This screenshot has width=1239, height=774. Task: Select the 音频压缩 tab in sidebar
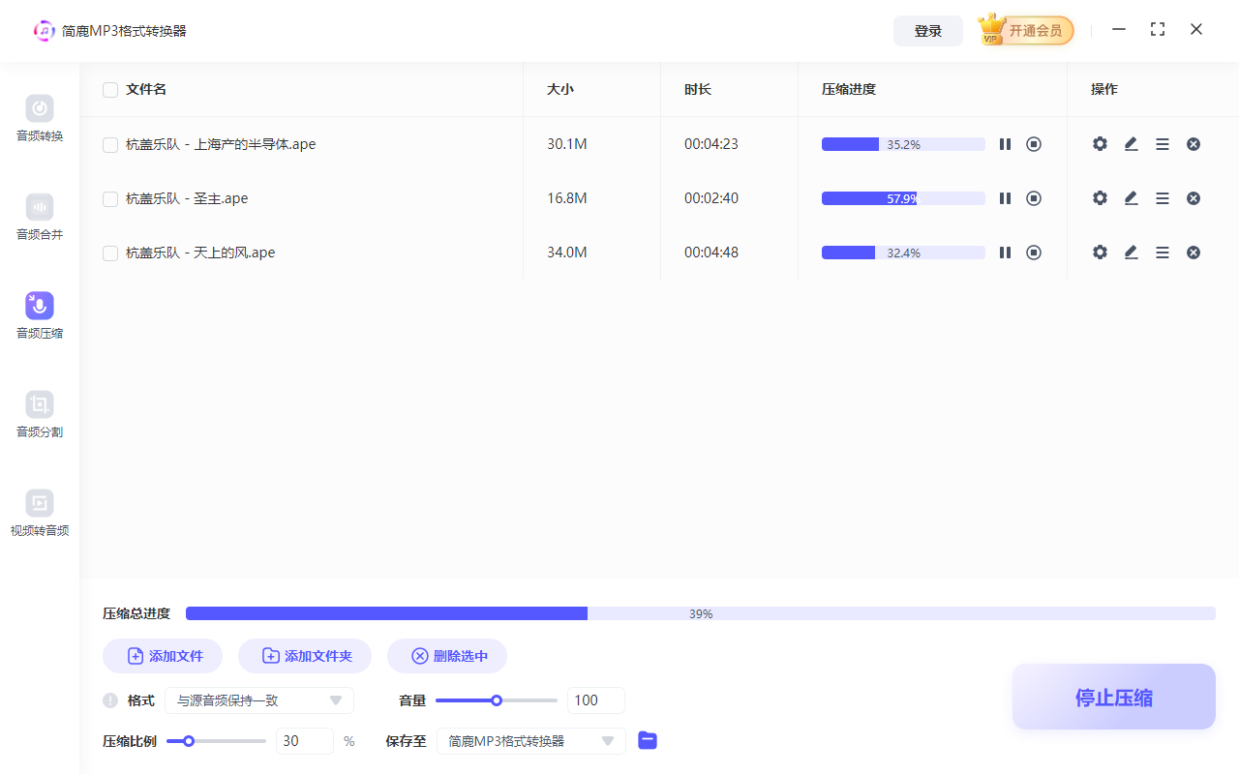coord(39,315)
